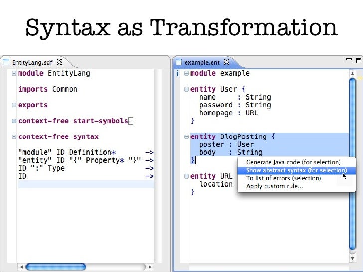Click the "String" type of password

click(258, 105)
